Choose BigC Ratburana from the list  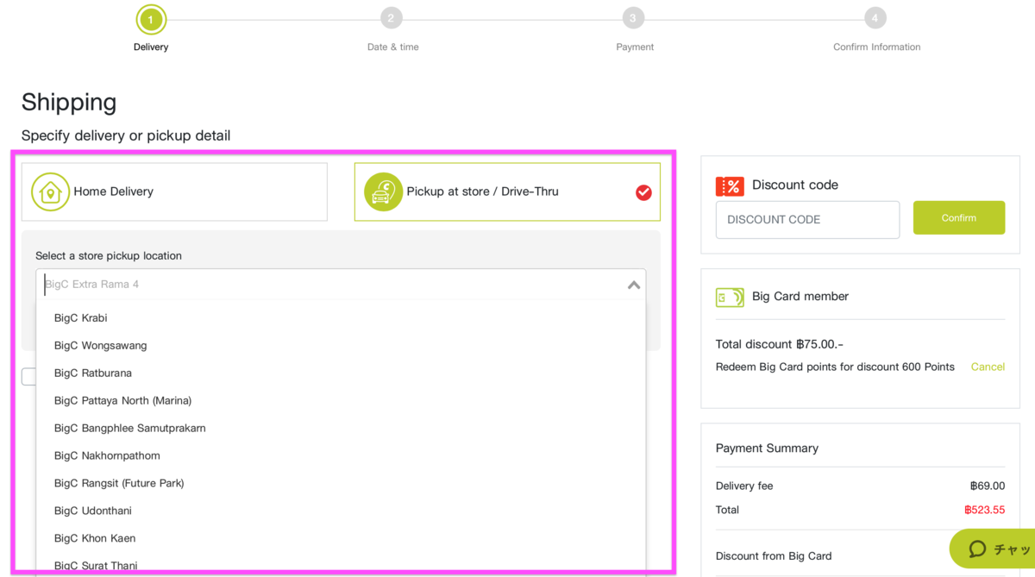pyautogui.click(x=341, y=373)
